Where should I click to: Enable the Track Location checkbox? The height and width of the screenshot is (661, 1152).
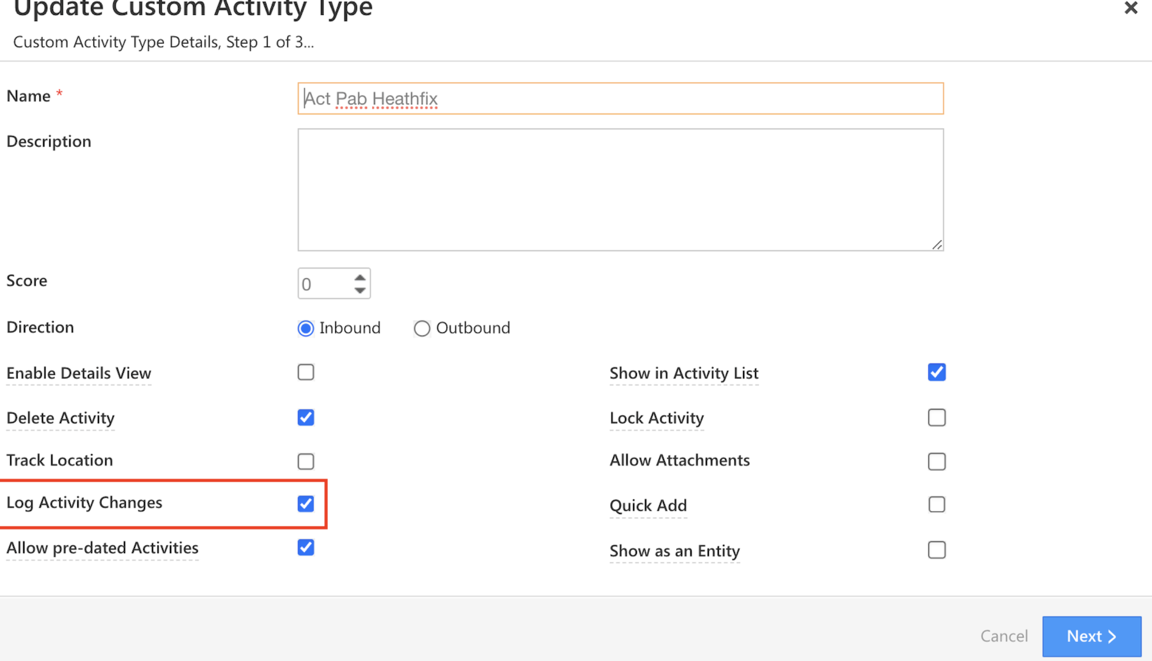(306, 461)
